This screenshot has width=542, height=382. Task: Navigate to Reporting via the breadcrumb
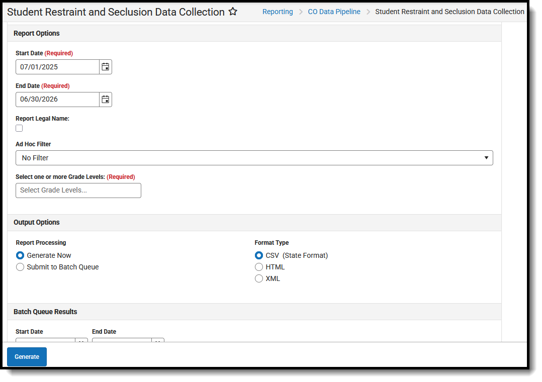click(278, 11)
